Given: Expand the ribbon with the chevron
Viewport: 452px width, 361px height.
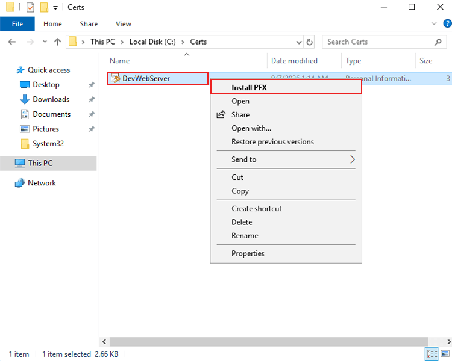Looking at the screenshot, I should tap(434, 23).
